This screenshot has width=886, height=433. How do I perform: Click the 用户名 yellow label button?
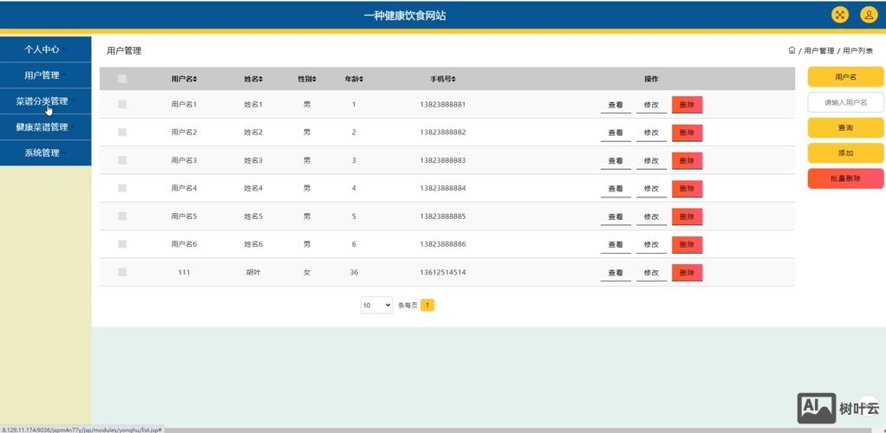tap(845, 77)
